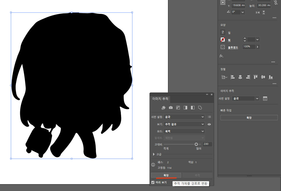Click the 높이 height field

tap(264, 5)
